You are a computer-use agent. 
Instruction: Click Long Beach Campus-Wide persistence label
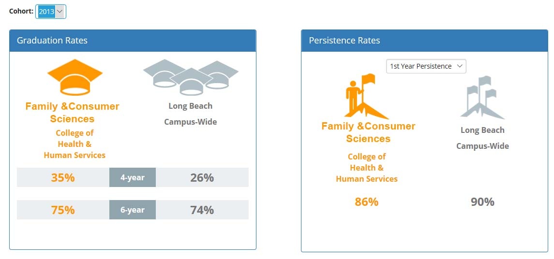tap(482, 138)
